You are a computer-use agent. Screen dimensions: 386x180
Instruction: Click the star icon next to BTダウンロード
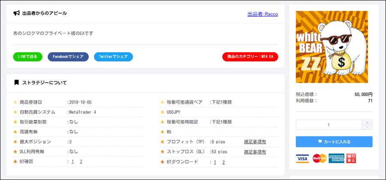(x=162, y=162)
